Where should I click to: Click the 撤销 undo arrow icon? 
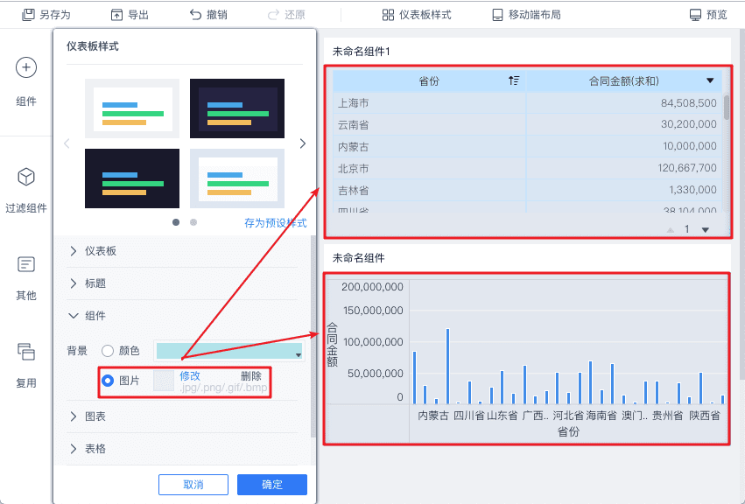point(195,15)
